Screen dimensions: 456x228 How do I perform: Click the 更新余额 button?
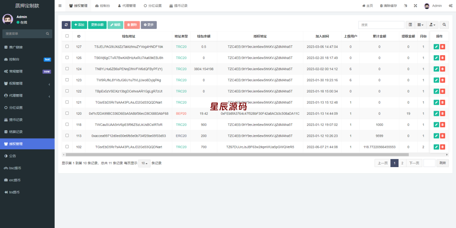point(97,25)
